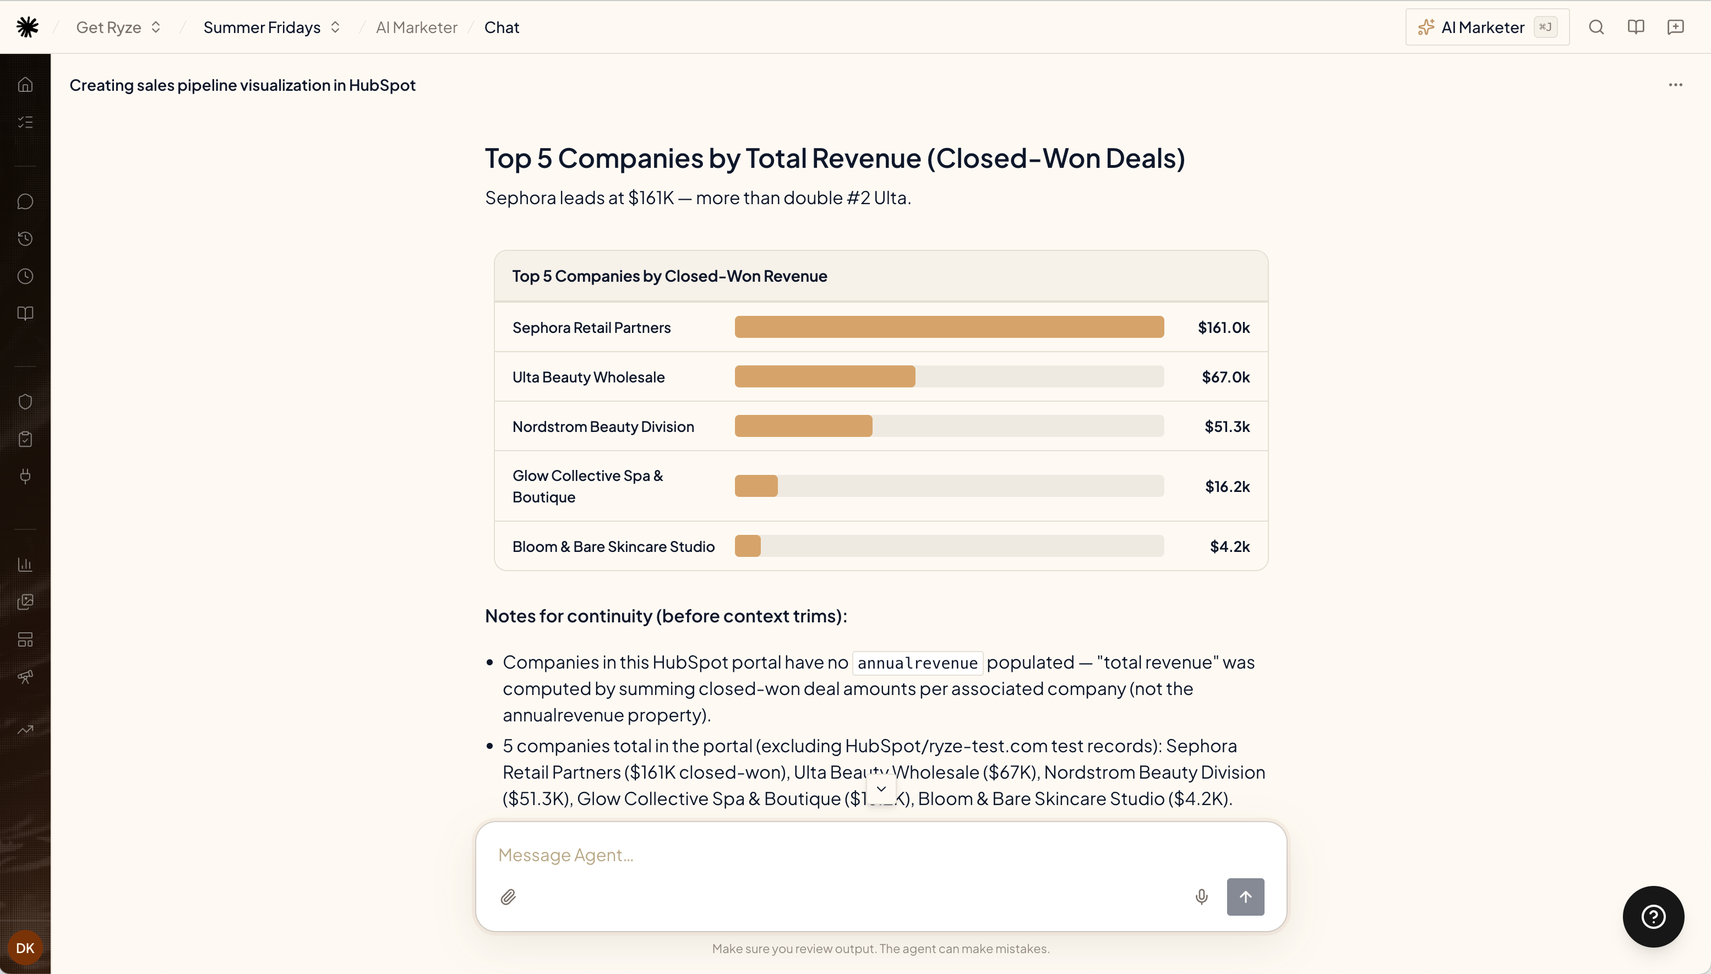The height and width of the screenshot is (974, 1711).
Task: Click the 'annualrevenue' inline code text
Action: click(x=917, y=663)
